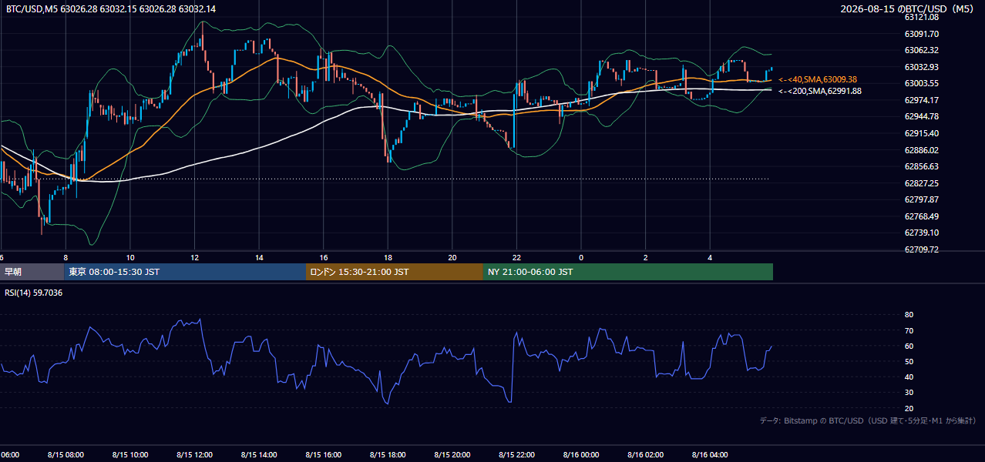Click price axis label 62856.63
Viewport: 985px width, 462px height.
point(921,166)
